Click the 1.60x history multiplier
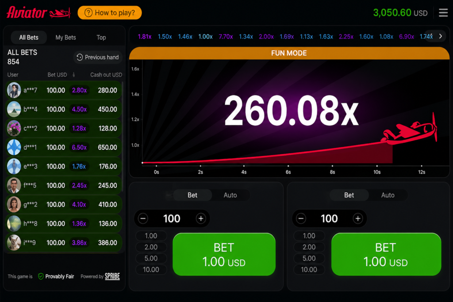 click(366, 37)
